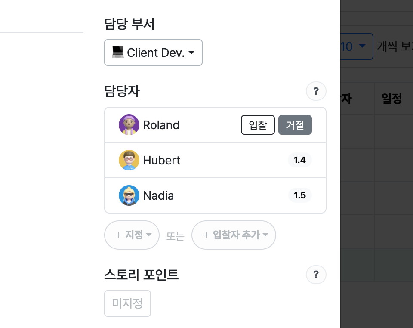Image resolution: width=413 pixels, height=328 pixels.
Task: Open help for 스토리 포인트 section
Action: [316, 275]
